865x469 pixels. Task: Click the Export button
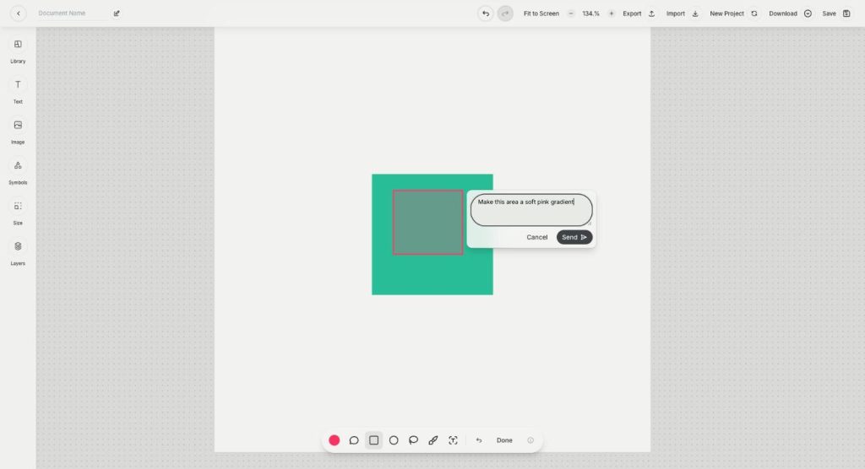pyautogui.click(x=639, y=13)
